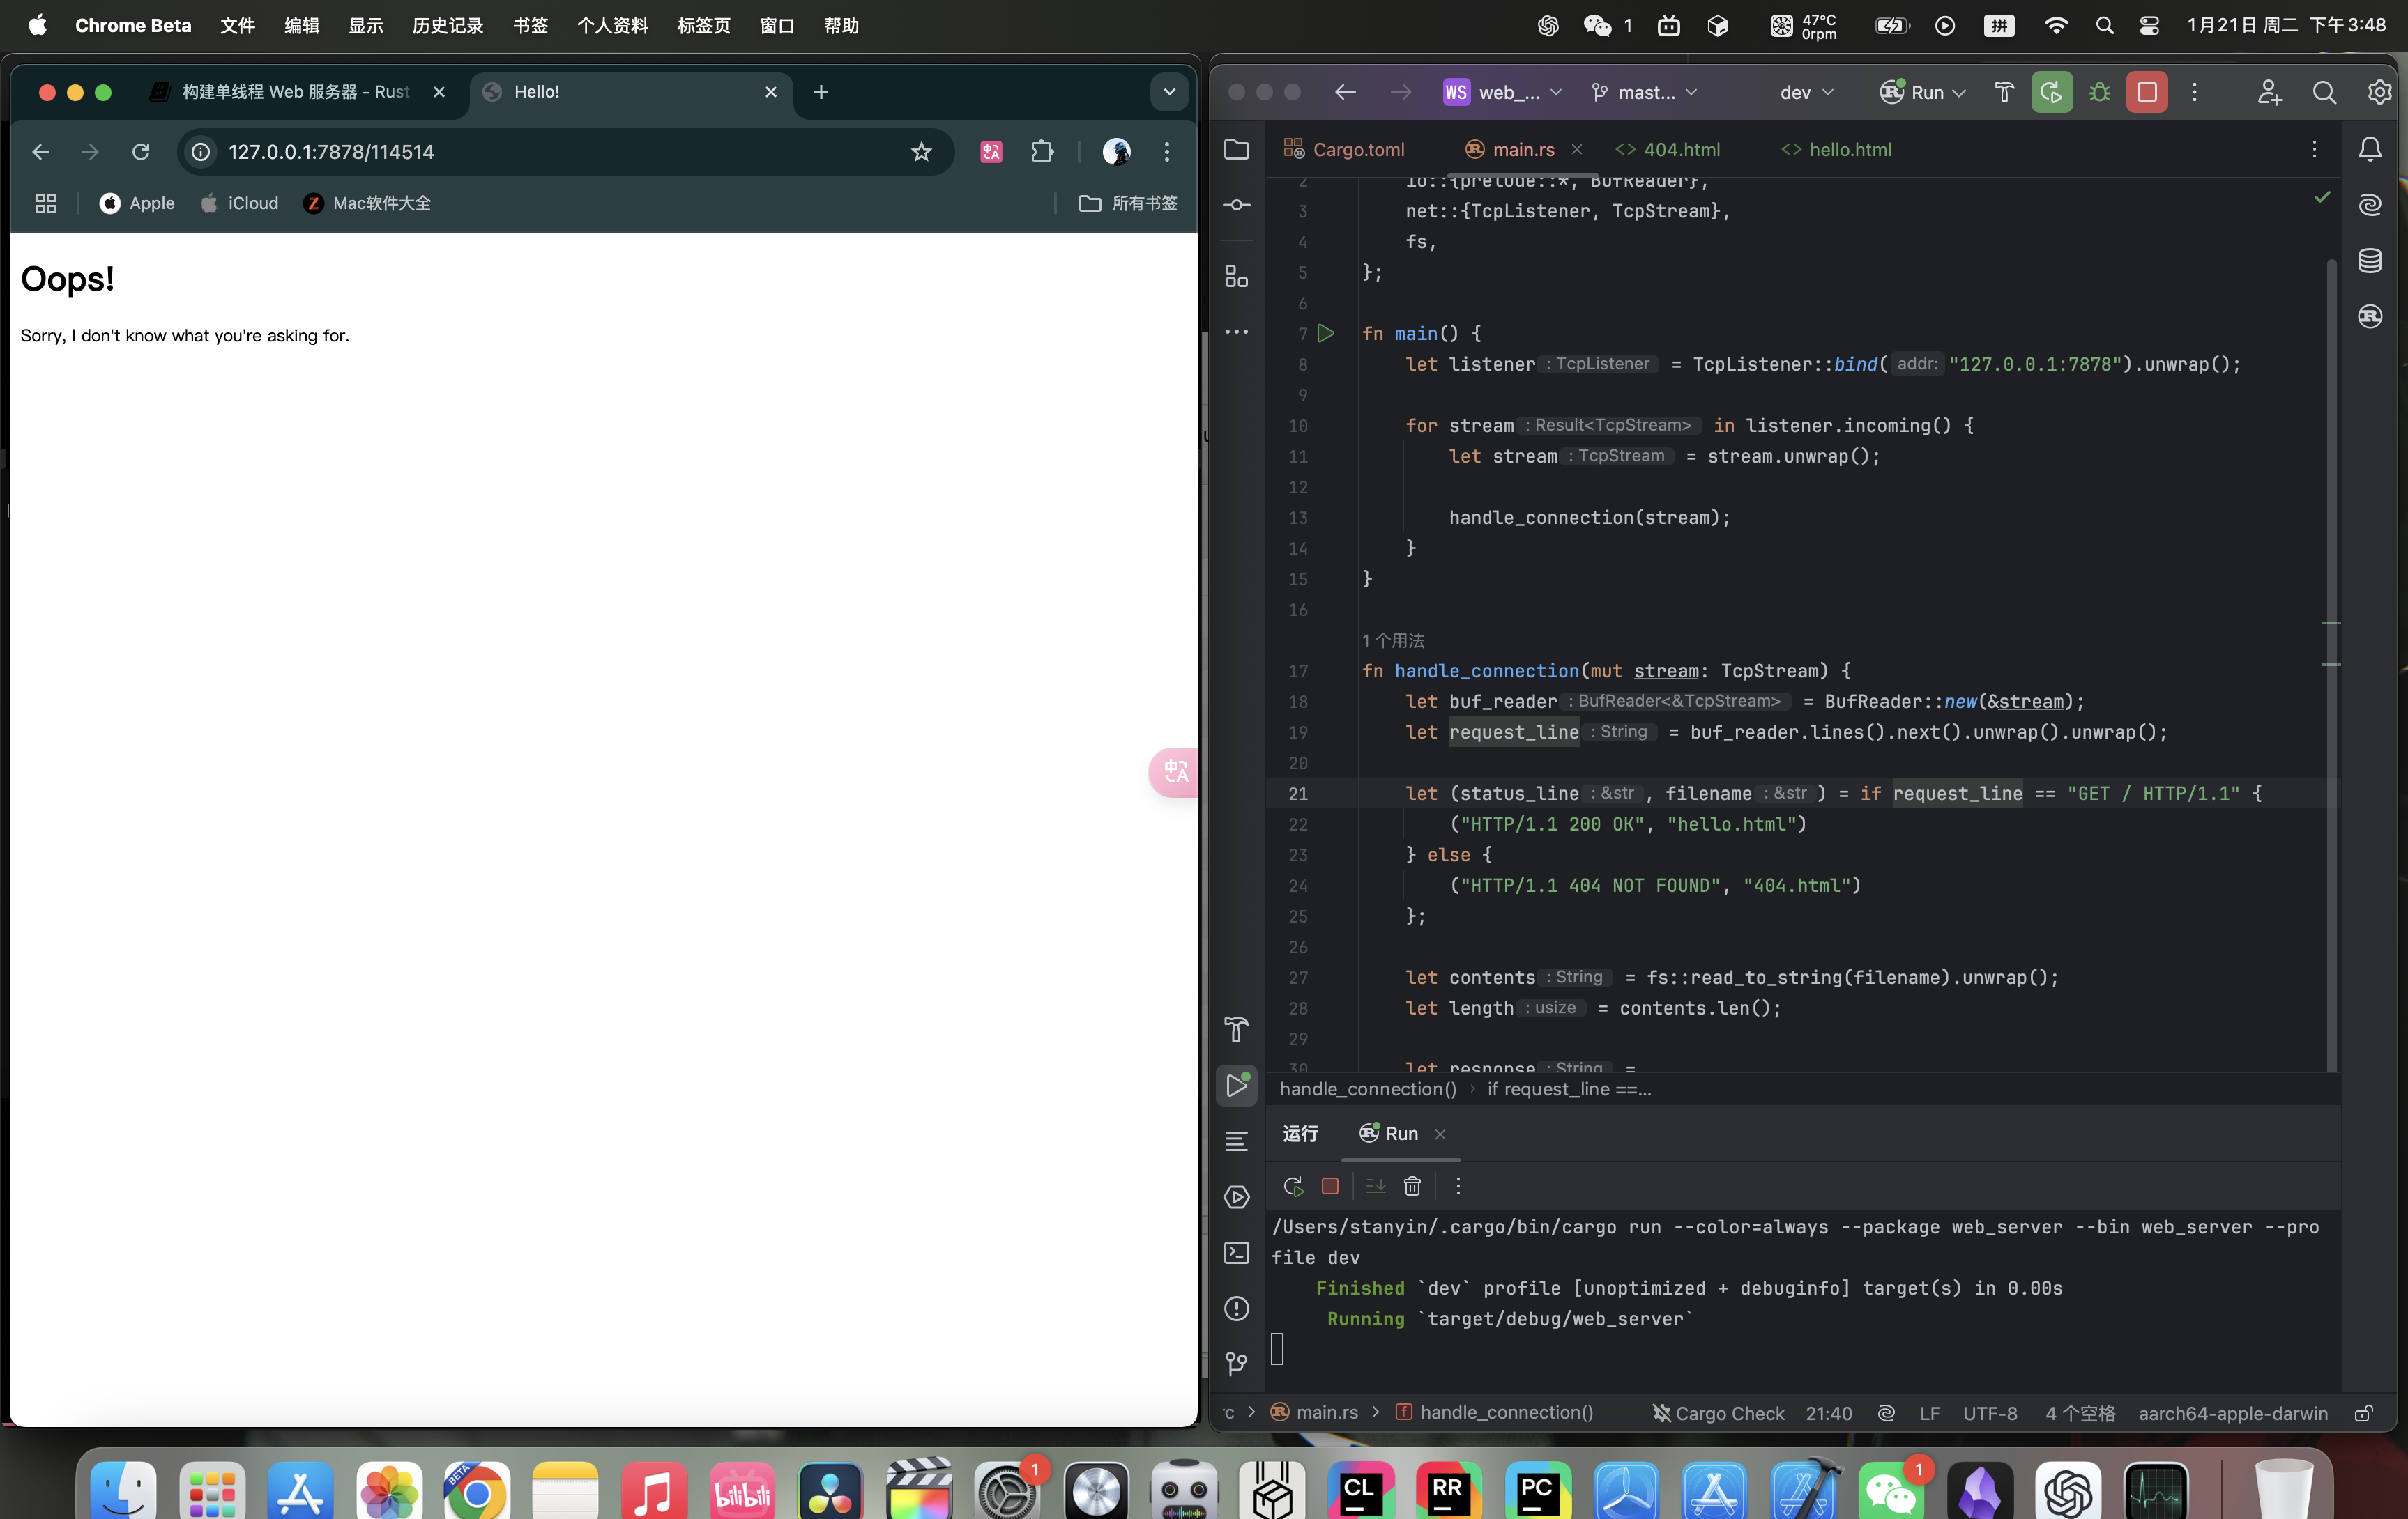The width and height of the screenshot is (2408, 1519).
Task: Click the green Rerun icon in top toolbar
Action: pos(2051,92)
